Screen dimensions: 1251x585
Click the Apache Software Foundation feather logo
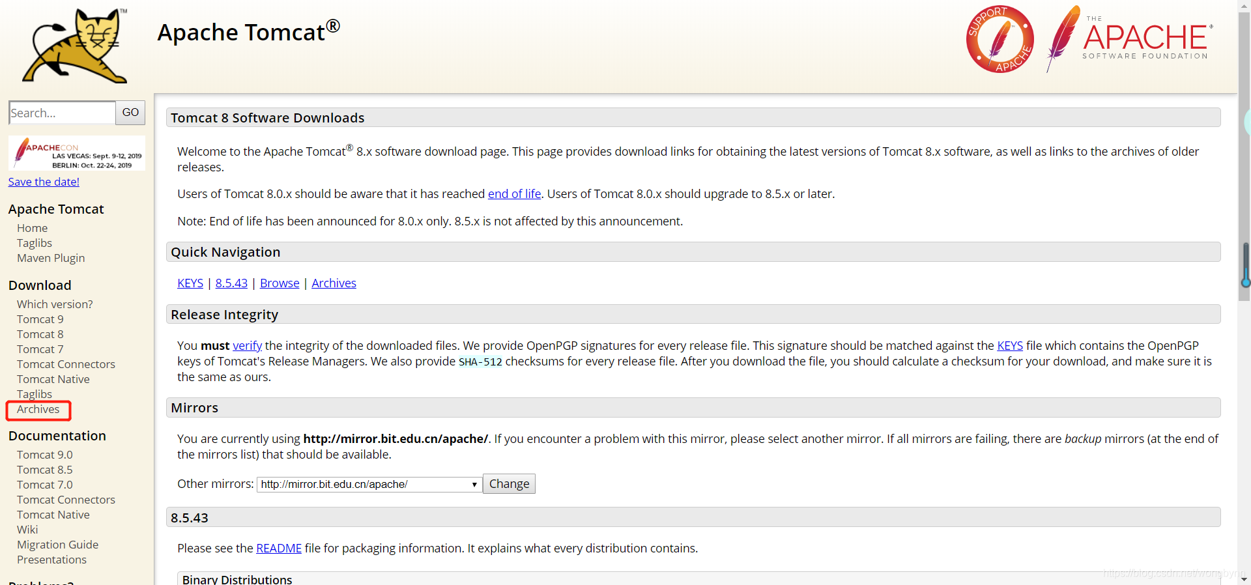point(1130,39)
